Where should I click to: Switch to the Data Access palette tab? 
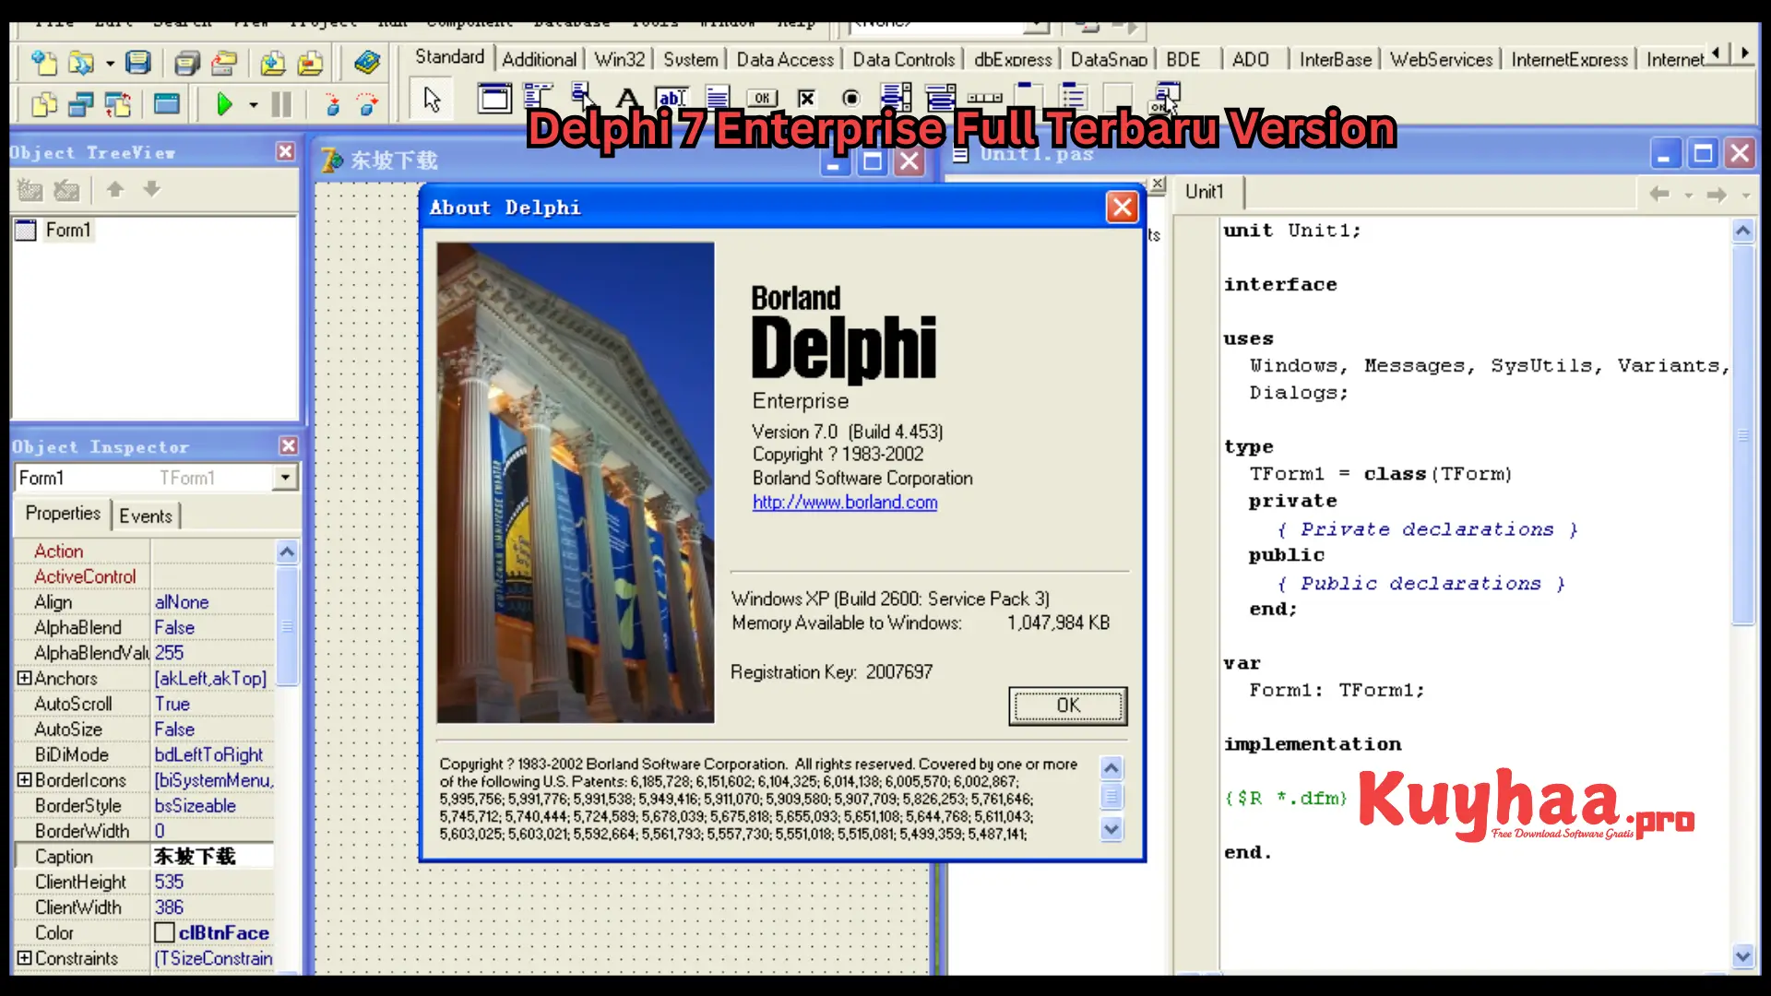pyautogui.click(x=785, y=59)
